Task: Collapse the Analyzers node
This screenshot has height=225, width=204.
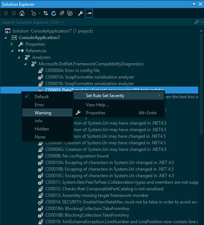Action: [19, 57]
